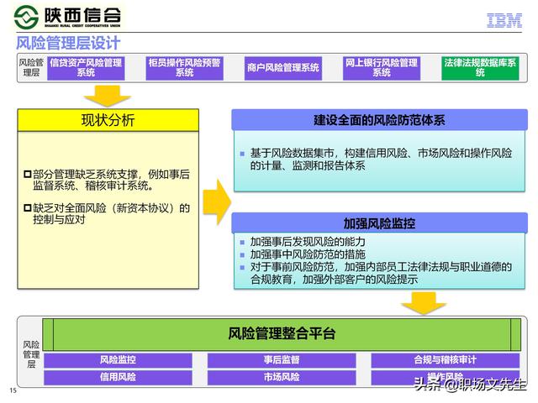This screenshot has height=403, width=538.
Task: Click the 风险管理层 label beside the bottom platform
Action: pos(31,354)
